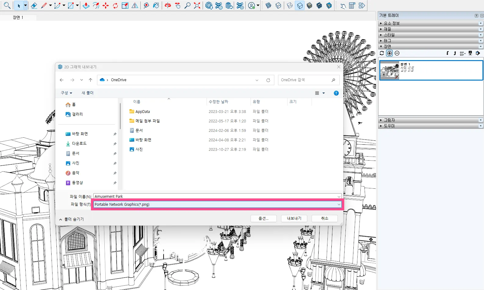Viewport: 484px width, 290px height.
Task: Select the Paint Bucket tool
Action: tap(156, 5)
